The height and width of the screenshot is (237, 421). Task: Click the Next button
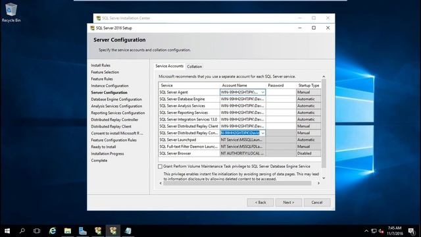click(289, 202)
